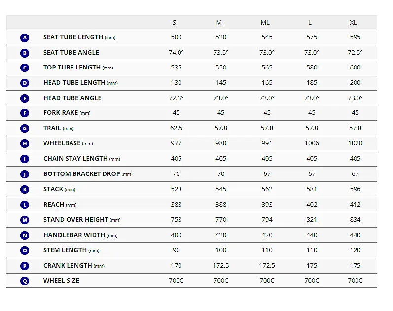The width and height of the screenshot is (393, 311).
Task: Select the H icon for Wheelbase
Action: pos(25,143)
